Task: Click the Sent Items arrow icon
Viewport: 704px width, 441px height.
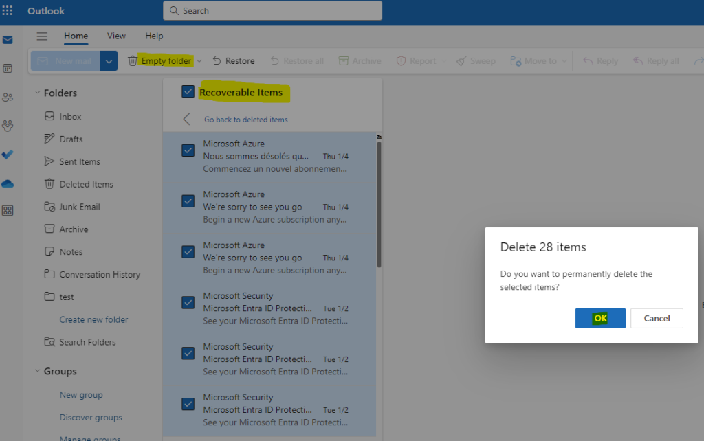Action: click(x=49, y=161)
